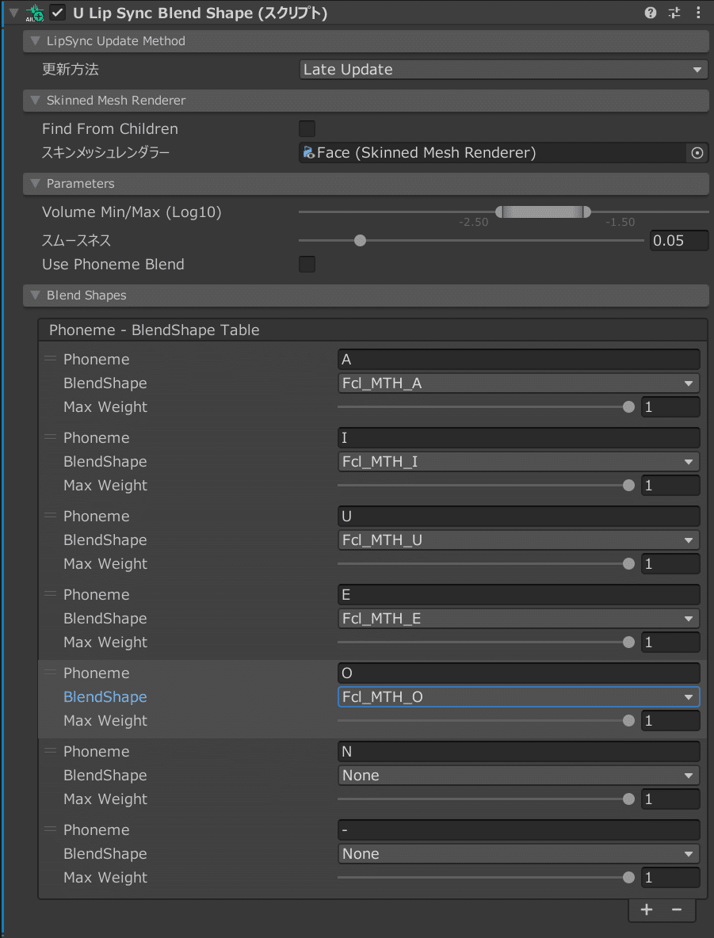
Task: Toggle the Use Phoneme Blend checkbox
Action: coord(307,264)
